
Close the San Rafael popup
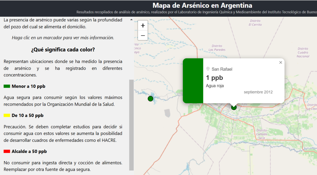point(280,63)
